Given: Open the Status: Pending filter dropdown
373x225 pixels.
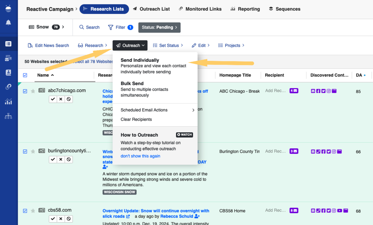Looking at the screenshot, I should point(159,27).
